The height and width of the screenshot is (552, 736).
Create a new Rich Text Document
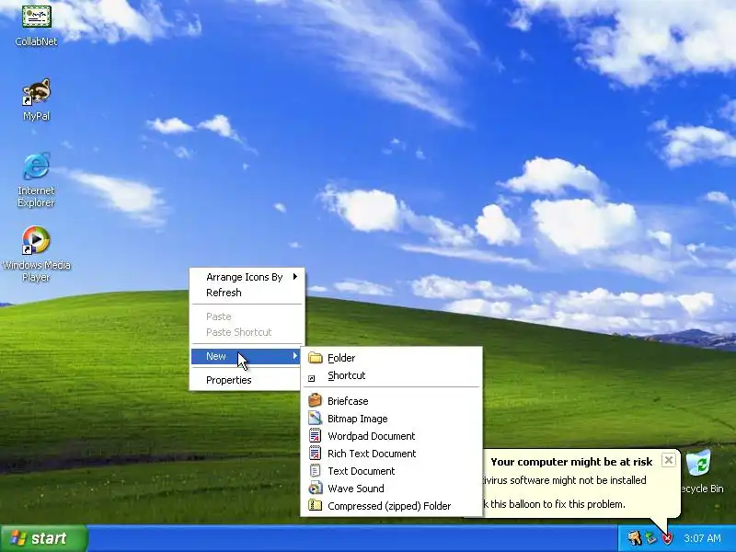pyautogui.click(x=392, y=453)
